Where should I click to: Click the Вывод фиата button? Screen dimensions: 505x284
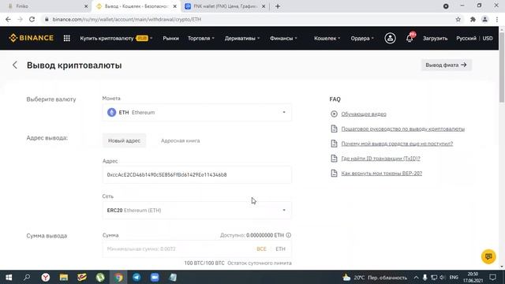point(446,65)
